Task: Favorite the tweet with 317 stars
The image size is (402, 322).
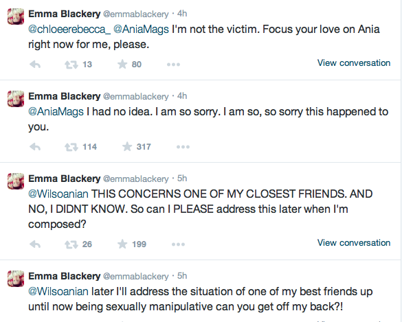Action: tap(127, 146)
